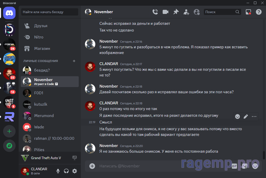Open the Nitro page
Screen dimensions: 266x178
click(x=39, y=37)
